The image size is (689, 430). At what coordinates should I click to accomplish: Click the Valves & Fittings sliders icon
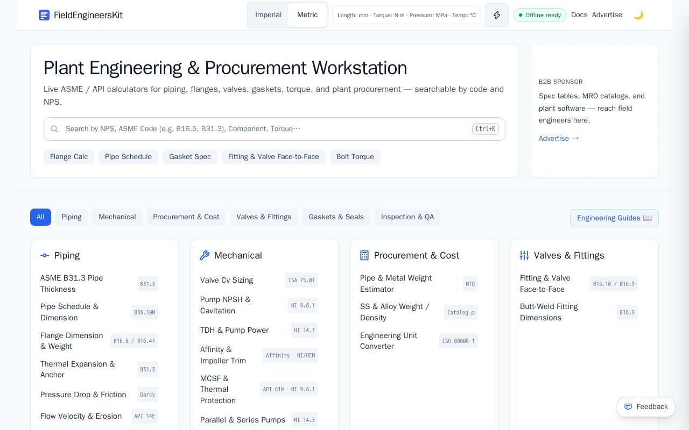coord(524,255)
